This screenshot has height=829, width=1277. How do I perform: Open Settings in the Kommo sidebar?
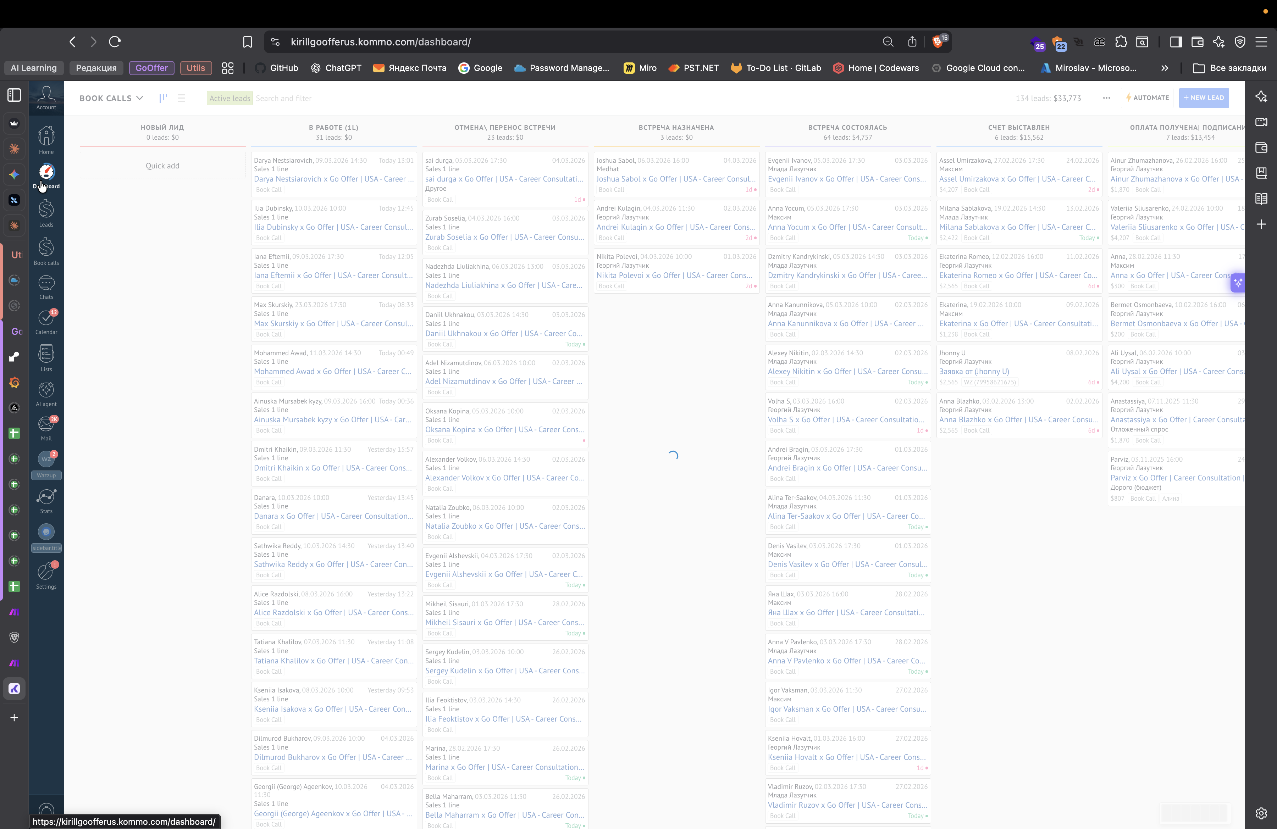click(x=46, y=573)
